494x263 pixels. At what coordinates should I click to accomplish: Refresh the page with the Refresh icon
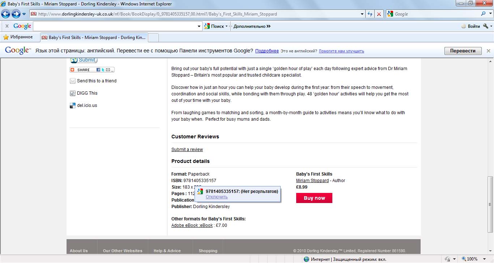(x=370, y=14)
